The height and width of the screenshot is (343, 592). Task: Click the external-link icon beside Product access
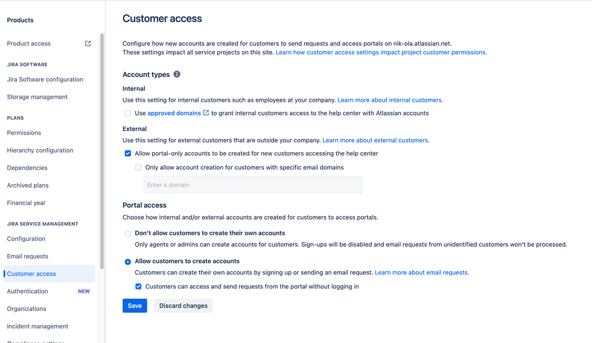(x=88, y=43)
